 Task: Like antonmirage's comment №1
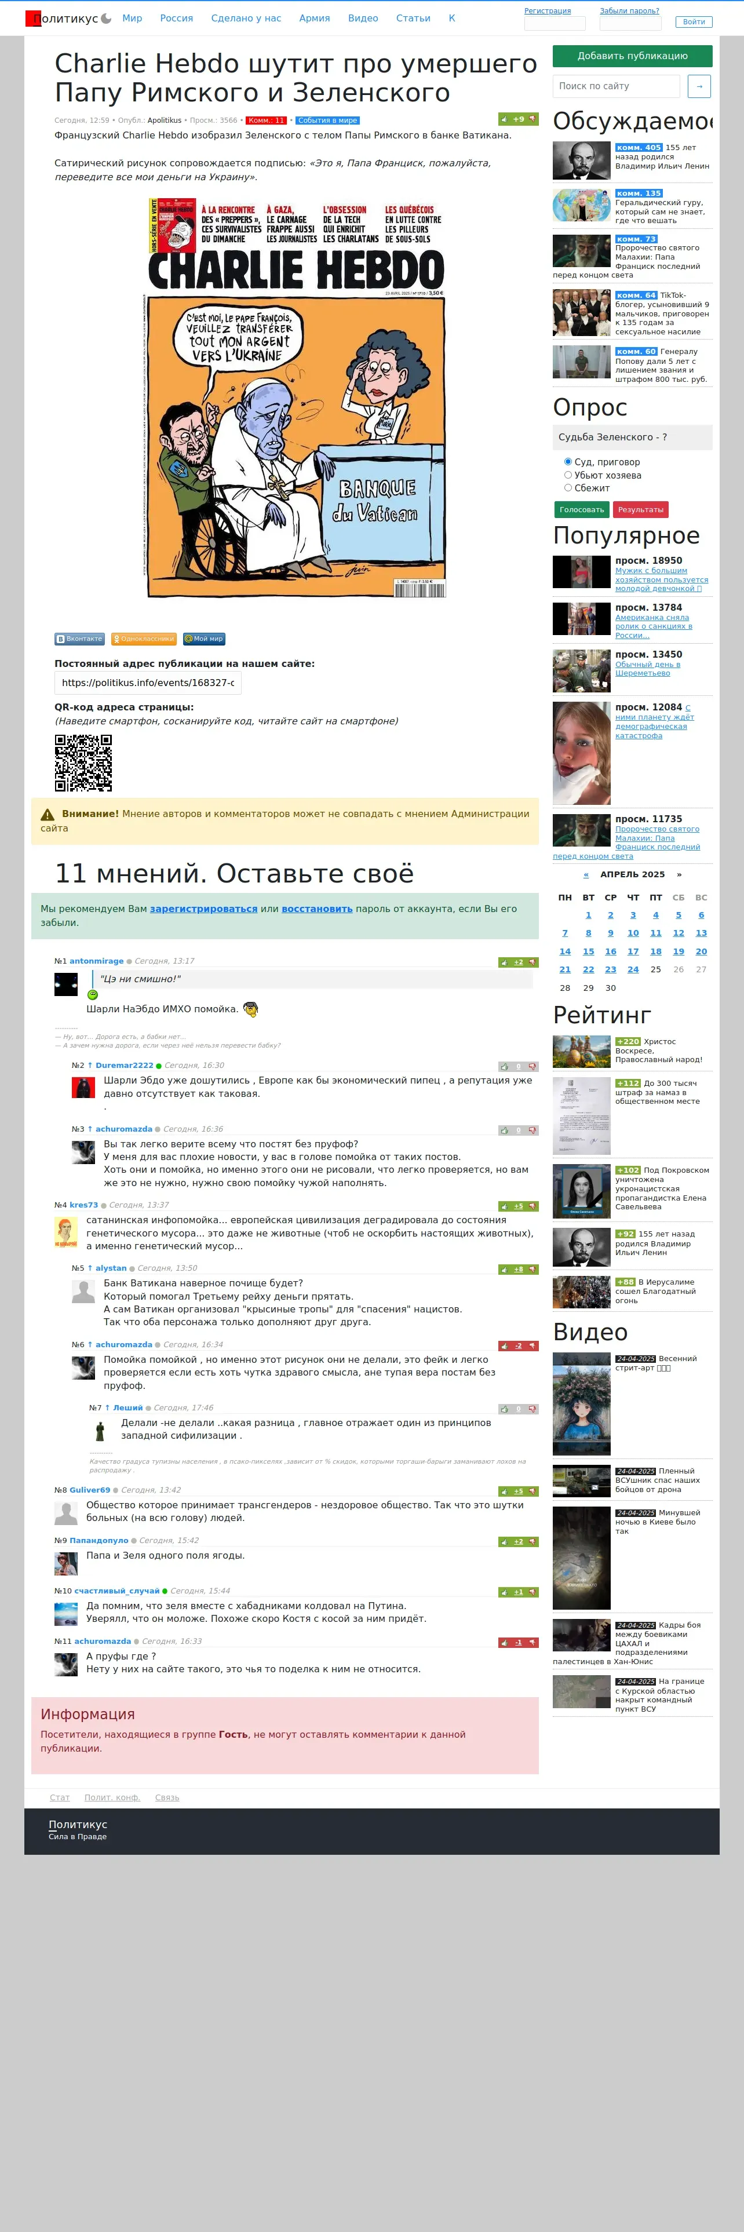(504, 962)
